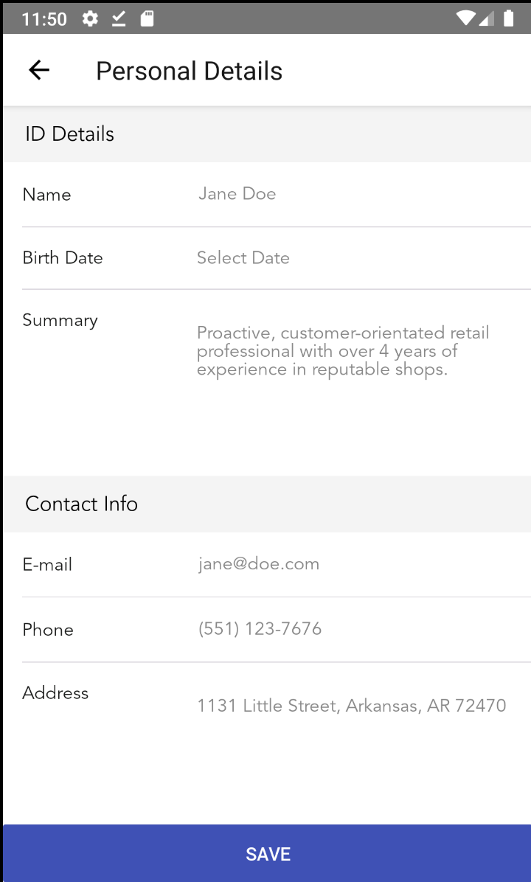Tap the clock showing 11:50

click(x=44, y=19)
